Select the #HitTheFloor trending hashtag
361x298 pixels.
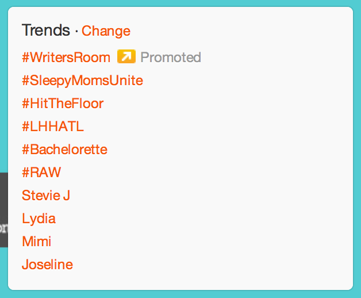tap(63, 103)
